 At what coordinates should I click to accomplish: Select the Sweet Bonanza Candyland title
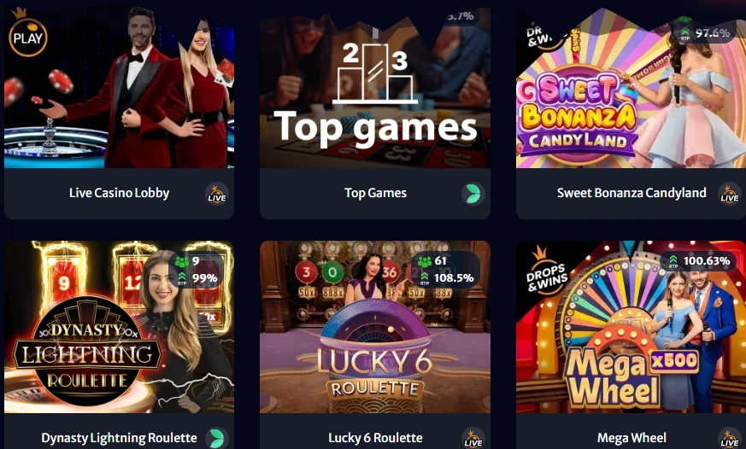pos(631,193)
